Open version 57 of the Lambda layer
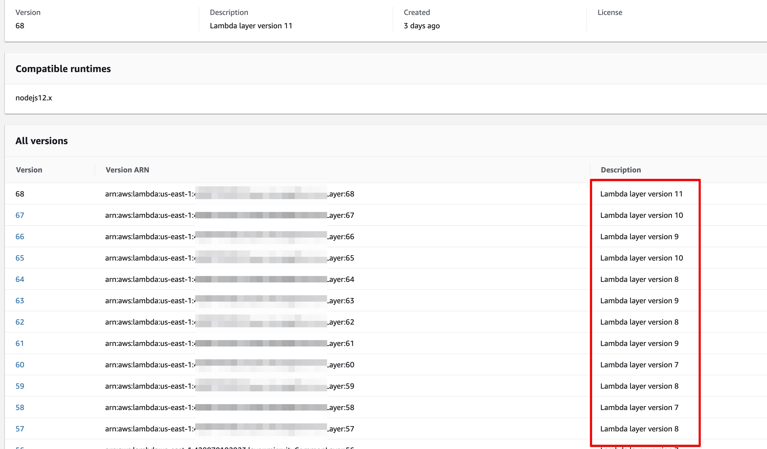Screen dimensions: 767x449 pyautogui.click(x=20, y=429)
